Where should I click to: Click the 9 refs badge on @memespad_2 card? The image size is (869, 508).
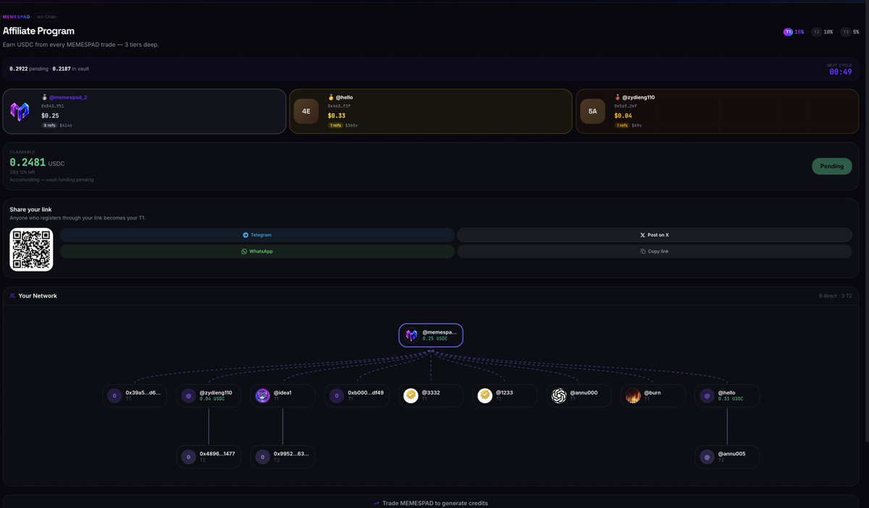49,125
